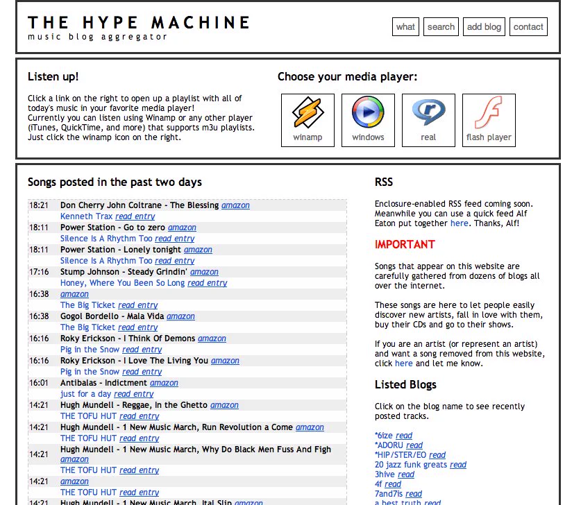This screenshot has width=581, height=505.
Task: Read the 20 jazz funk greats blog
Action: click(x=458, y=465)
